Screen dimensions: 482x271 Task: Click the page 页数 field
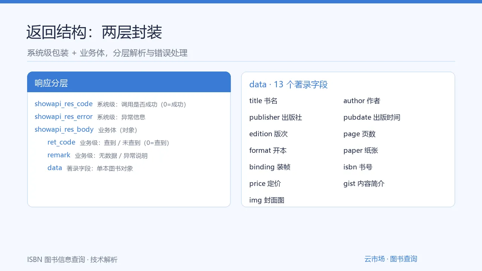coord(360,134)
